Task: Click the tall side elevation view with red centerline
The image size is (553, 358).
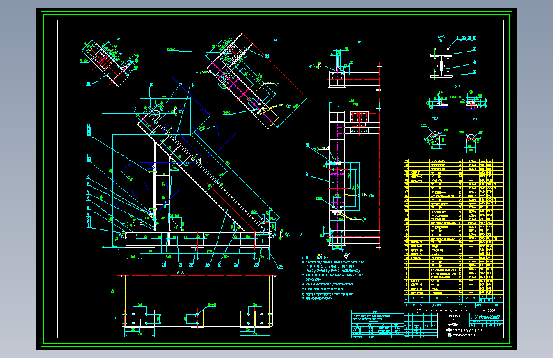Action: point(344,175)
